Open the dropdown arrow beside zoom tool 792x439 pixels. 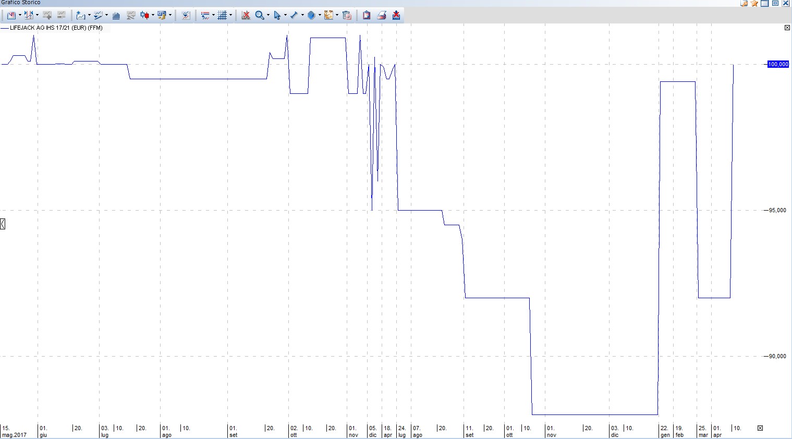(268, 15)
